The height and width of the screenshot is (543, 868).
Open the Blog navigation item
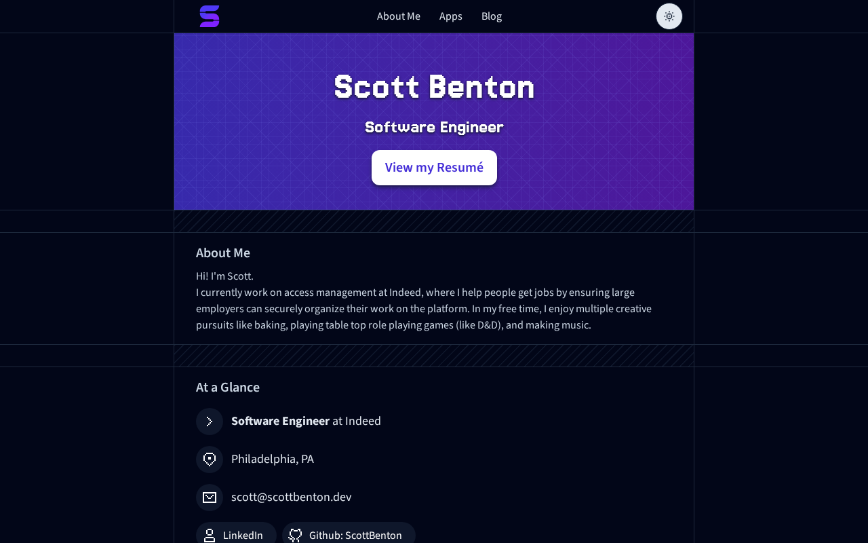click(492, 16)
